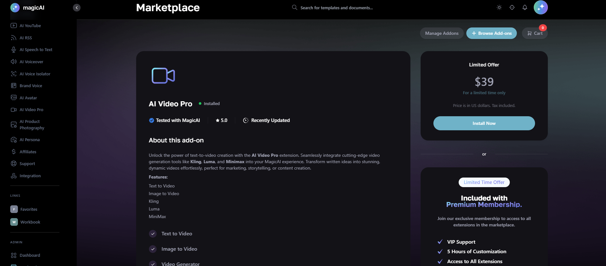Open AI YouTube in the sidebar
Image resolution: width=606 pixels, height=266 pixels.
tap(30, 26)
